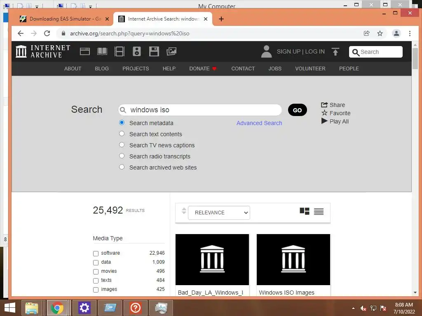Show hidden system tray icons
Image resolution: width=422 pixels, height=316 pixels.
353,308
